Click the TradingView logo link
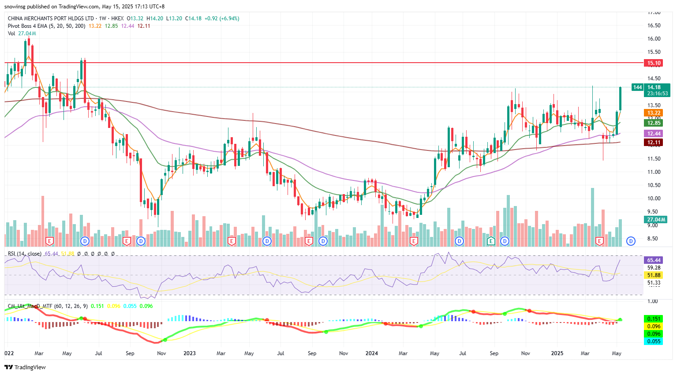This screenshot has width=677, height=375. 25,367
